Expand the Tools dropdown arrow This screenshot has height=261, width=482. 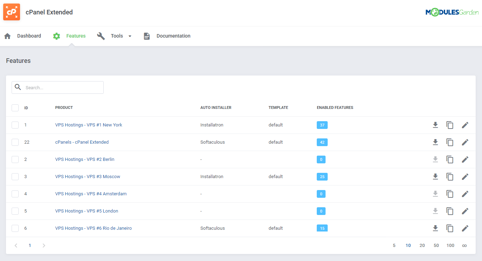pos(130,36)
